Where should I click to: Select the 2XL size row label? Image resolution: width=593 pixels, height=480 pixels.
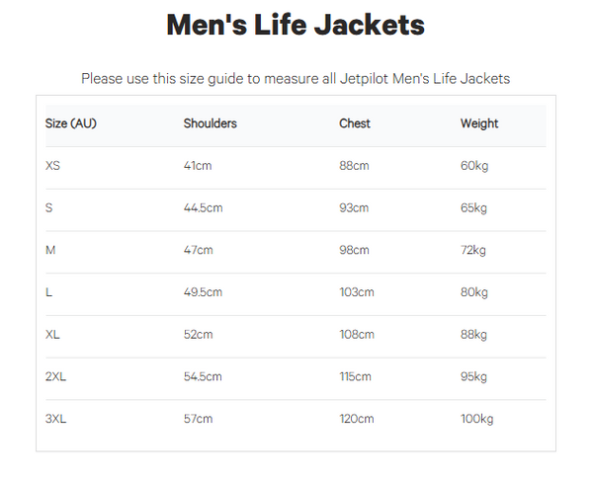coord(56,376)
